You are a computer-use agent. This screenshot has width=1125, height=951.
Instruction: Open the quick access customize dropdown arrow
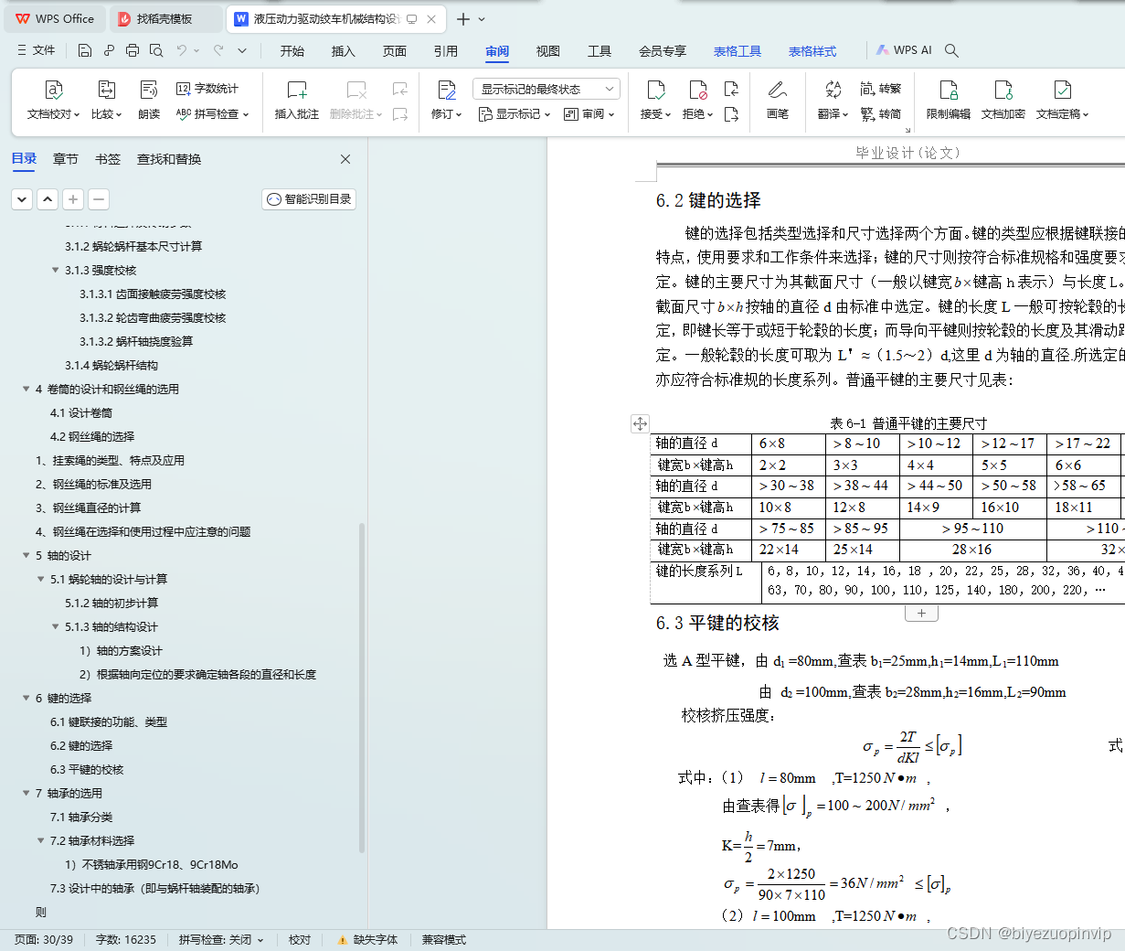coord(242,50)
